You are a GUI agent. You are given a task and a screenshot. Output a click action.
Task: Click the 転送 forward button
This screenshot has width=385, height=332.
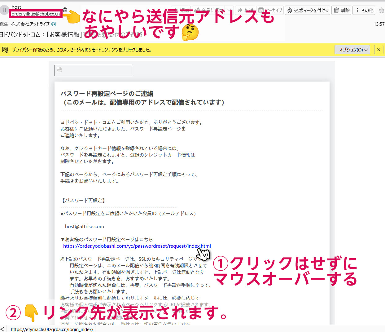[245, 10]
